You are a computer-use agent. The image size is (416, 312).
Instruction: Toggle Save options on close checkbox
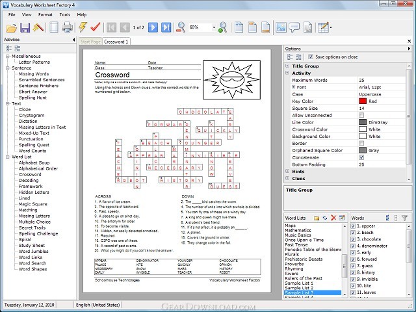tap(311, 57)
